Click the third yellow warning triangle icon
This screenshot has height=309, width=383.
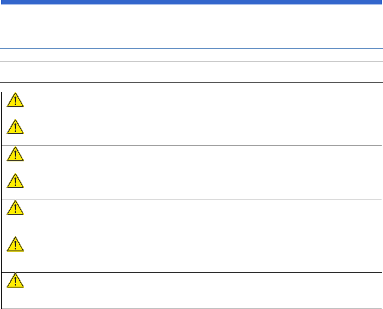tap(15, 154)
